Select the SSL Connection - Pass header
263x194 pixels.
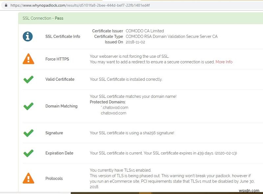(43, 18)
